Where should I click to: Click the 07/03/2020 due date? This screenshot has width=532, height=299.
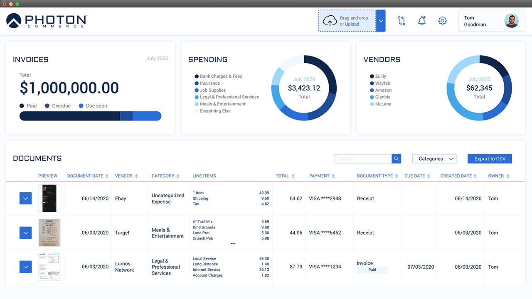421,267
